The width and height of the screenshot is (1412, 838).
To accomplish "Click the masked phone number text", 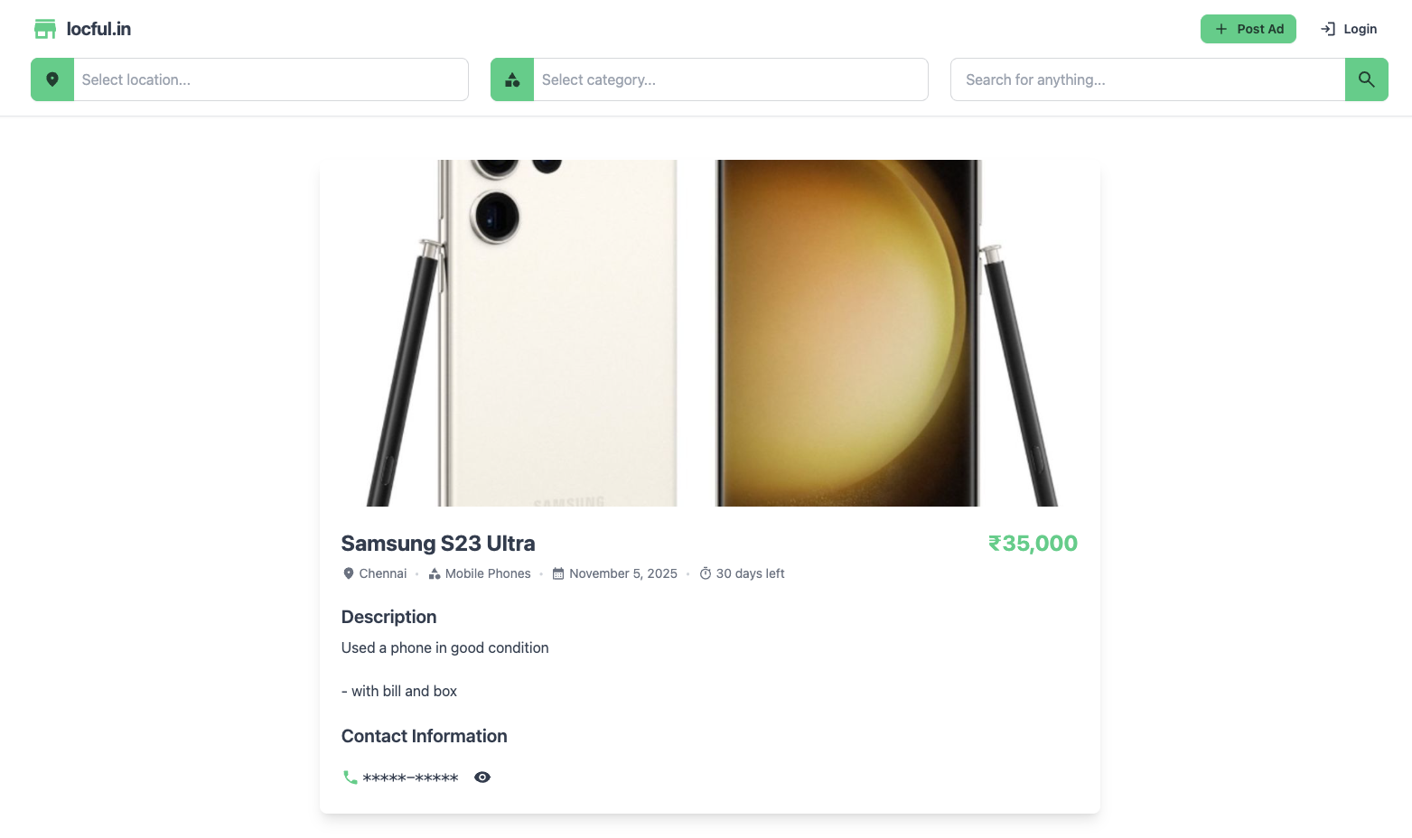I will click(x=410, y=777).
